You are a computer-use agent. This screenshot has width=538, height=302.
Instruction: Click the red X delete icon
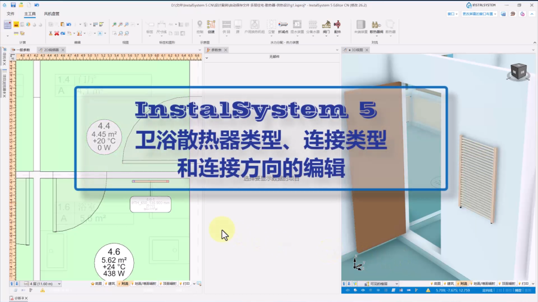click(57, 33)
